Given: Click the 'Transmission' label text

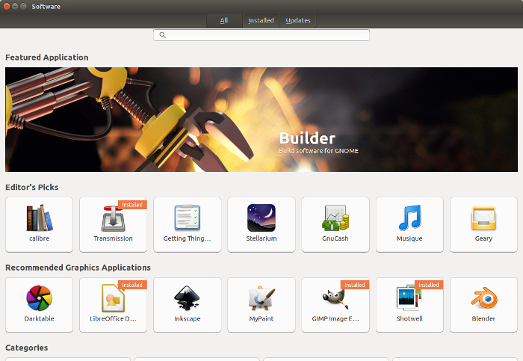Looking at the screenshot, I should (x=113, y=238).
